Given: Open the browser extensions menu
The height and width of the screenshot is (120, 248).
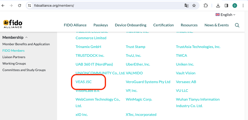Looking at the screenshot, I should pos(205,6).
